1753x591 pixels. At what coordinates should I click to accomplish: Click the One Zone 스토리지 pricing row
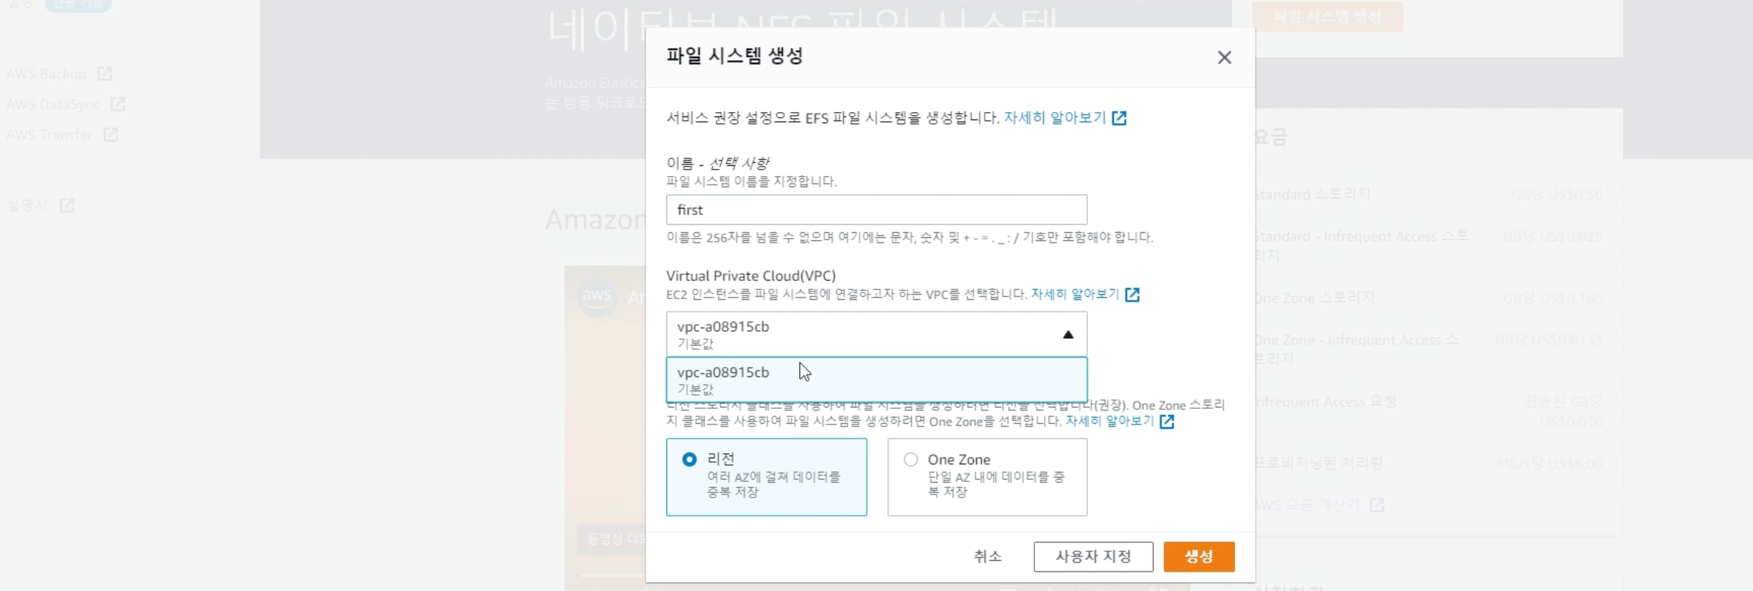tap(1429, 298)
